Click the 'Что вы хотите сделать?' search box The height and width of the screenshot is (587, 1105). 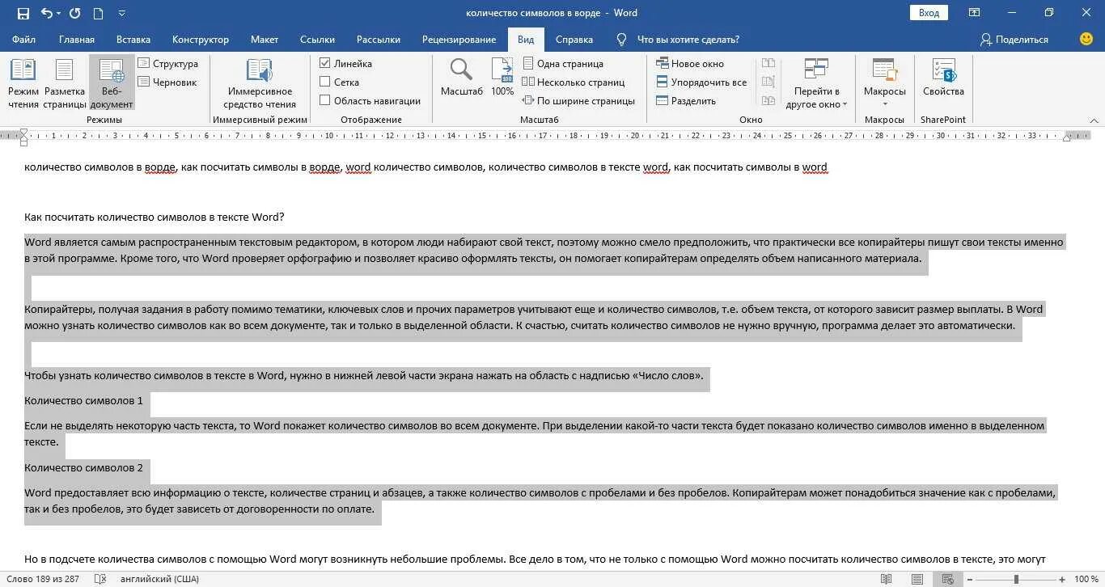point(688,39)
